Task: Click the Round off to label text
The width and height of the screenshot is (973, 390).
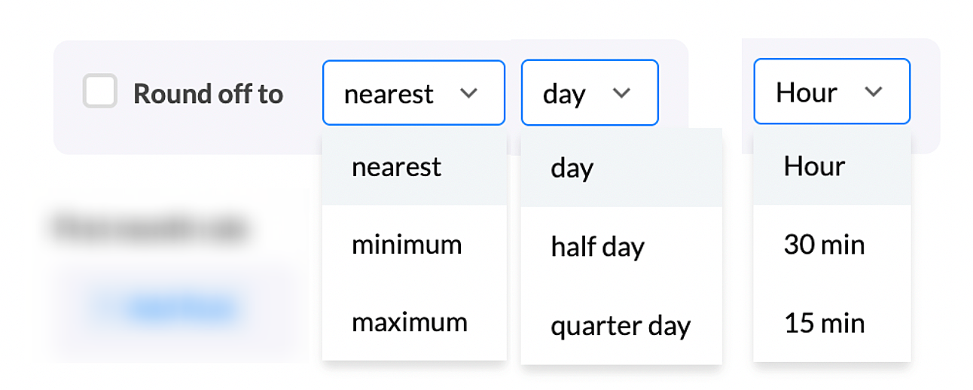Action: [x=208, y=94]
